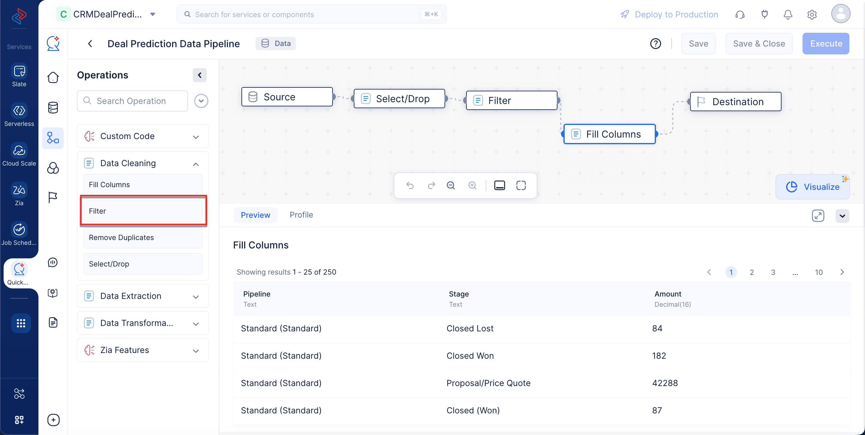Image resolution: width=865 pixels, height=435 pixels.
Task: Open Cloud Scale service
Action: pyautogui.click(x=19, y=155)
